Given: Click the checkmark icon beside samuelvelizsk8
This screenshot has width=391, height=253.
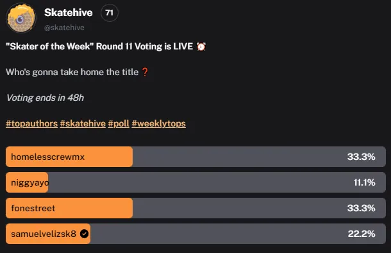Looking at the screenshot, I should [84, 234].
